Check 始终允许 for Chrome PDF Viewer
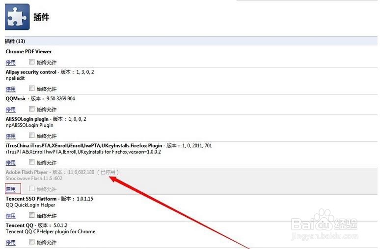This screenshot has width=380, height=249. pyautogui.click(x=32, y=62)
